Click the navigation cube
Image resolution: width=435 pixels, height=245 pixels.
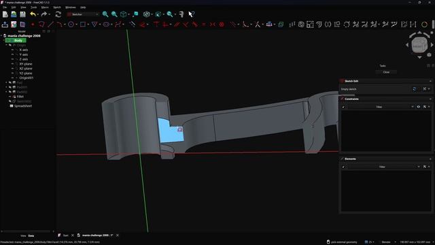tap(419, 45)
